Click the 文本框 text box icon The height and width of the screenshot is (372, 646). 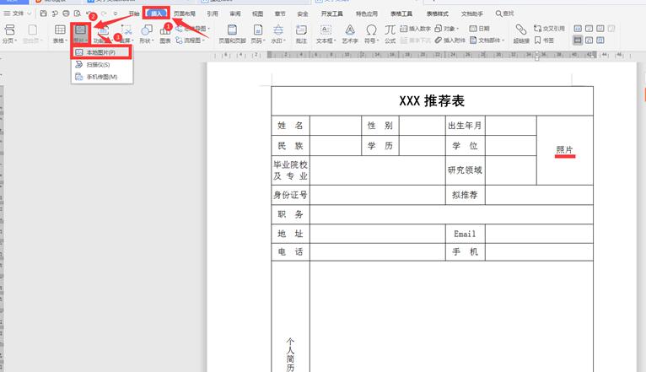[326, 30]
